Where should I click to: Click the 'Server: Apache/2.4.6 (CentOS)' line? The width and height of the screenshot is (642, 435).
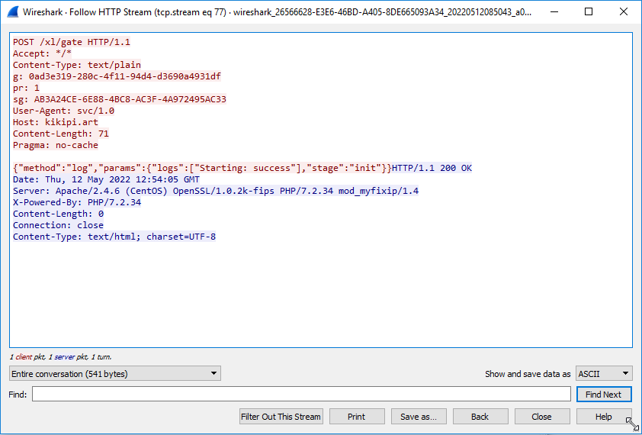pos(216,191)
